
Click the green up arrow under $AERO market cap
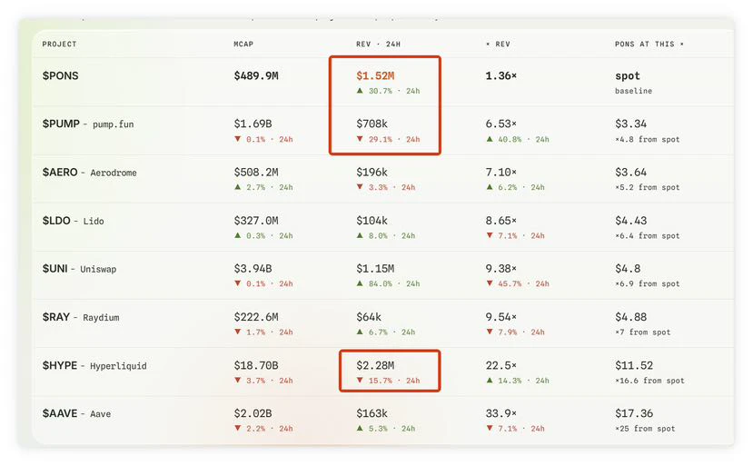pos(237,187)
